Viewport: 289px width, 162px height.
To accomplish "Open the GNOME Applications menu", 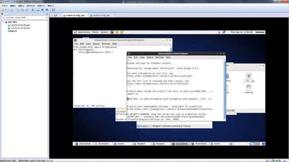I will [82, 32].
